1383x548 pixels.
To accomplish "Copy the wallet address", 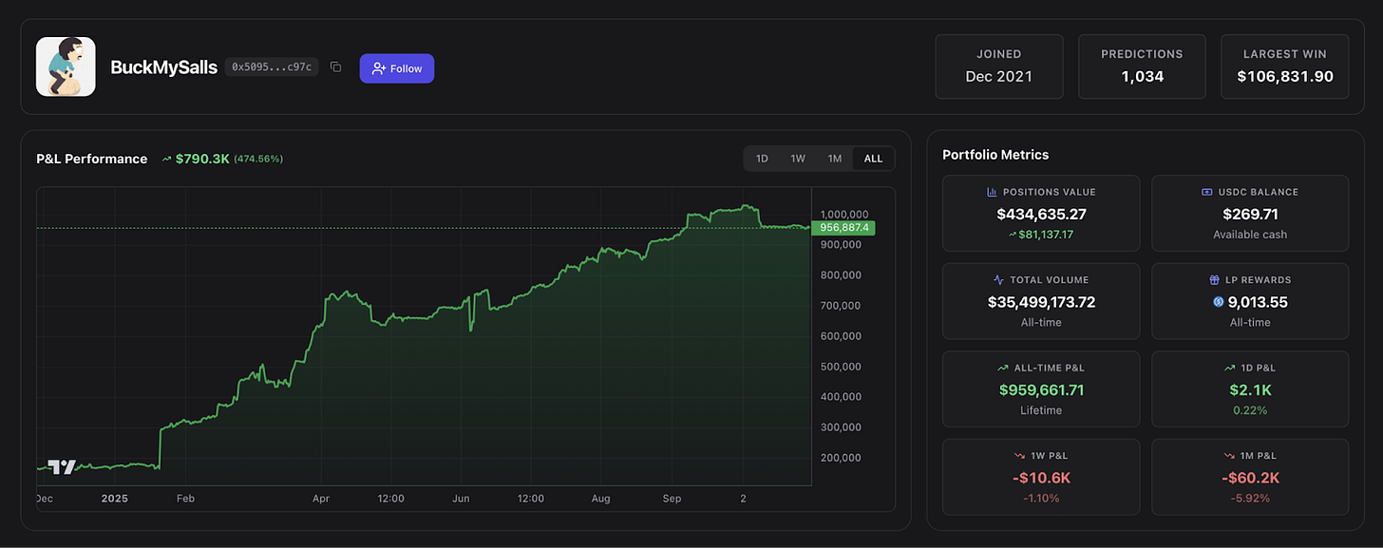I will coord(335,67).
